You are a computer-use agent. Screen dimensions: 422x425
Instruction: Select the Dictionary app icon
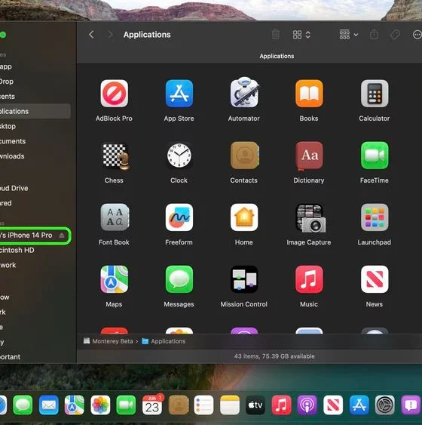click(309, 156)
